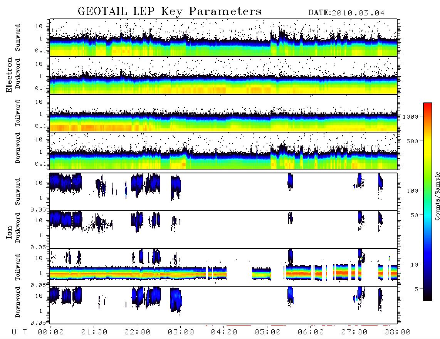Click the title 'GEOTAIL LEP Key Parameters'
Viewport: 440px width, 339px height.
170,12
